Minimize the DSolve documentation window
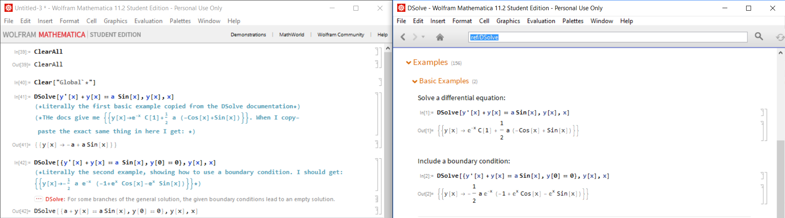Screen dimensions: 785x218 coord(725,8)
